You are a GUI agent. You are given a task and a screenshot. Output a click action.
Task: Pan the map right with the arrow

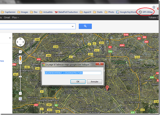coord(23,42)
